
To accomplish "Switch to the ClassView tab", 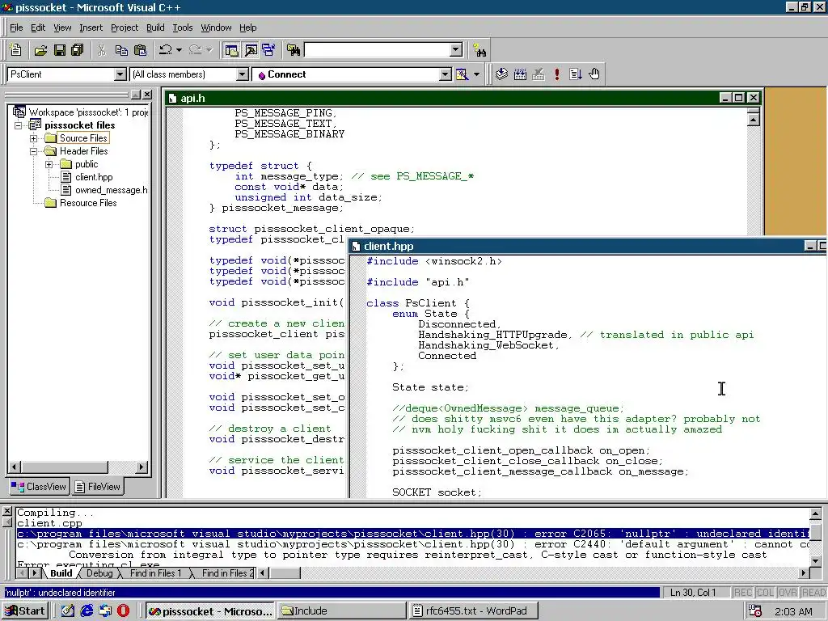I will point(39,486).
